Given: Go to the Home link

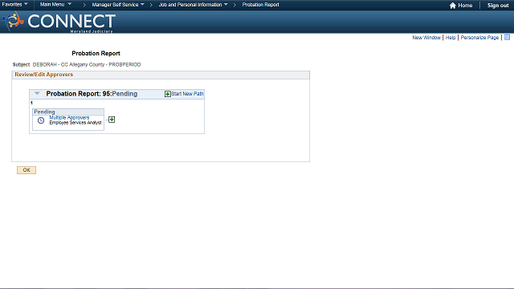Looking at the screenshot, I should (x=465, y=6).
